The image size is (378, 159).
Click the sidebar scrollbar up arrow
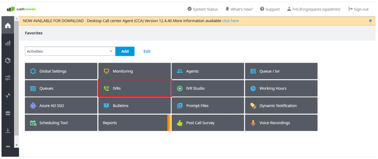point(17,19)
